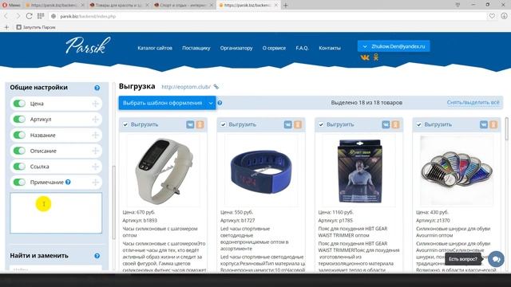Viewport: 511px width, 287px height.
Task: Click help icon beside Примечание
Action: click(x=68, y=183)
